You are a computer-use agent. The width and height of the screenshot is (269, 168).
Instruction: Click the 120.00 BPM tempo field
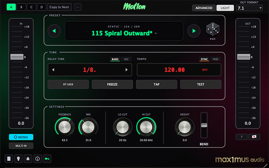click(179, 70)
